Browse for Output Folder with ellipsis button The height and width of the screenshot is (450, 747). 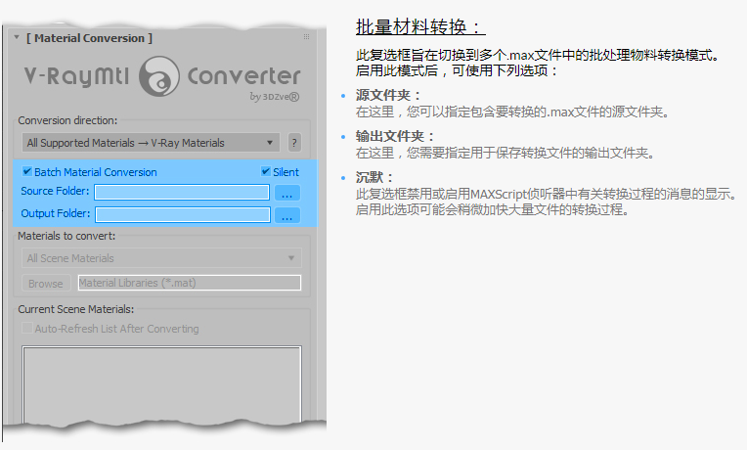[x=286, y=214]
